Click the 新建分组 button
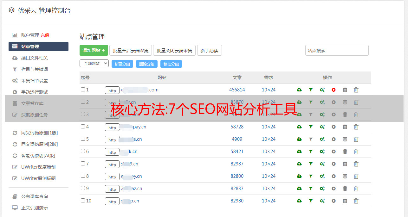 point(122,64)
